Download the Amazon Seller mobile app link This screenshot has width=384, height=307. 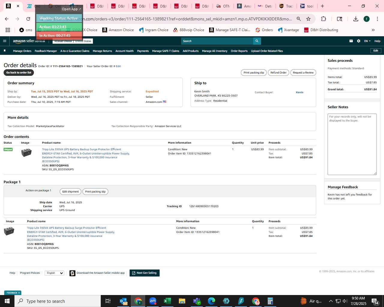(100, 273)
